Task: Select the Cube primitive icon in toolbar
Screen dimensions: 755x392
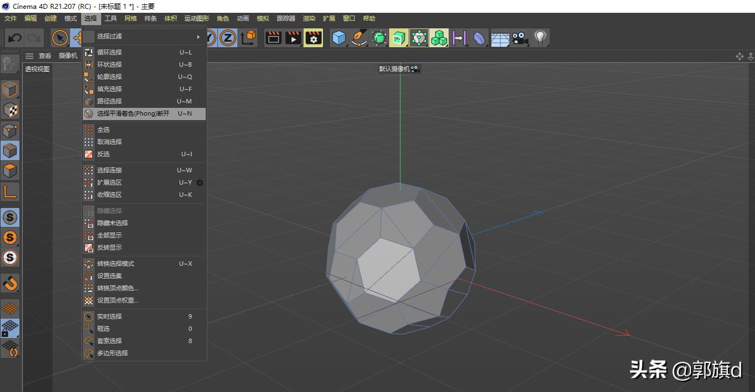Action: tap(339, 38)
